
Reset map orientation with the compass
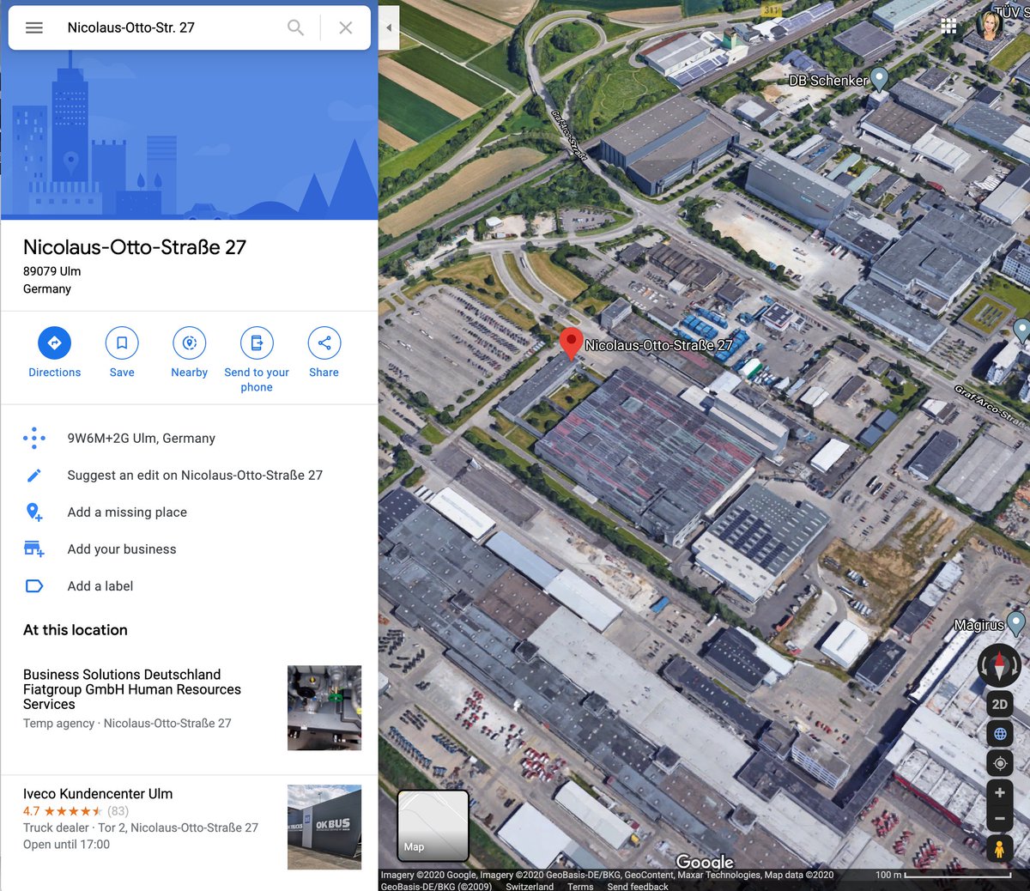pos(998,665)
